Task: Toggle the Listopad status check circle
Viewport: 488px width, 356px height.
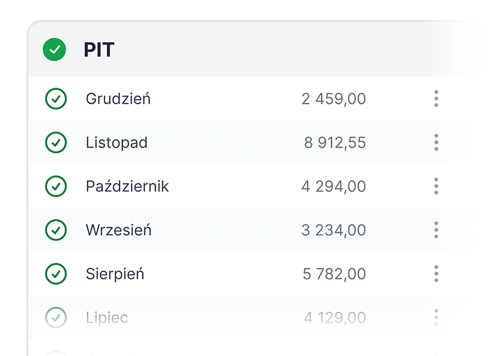Action: pos(55,143)
